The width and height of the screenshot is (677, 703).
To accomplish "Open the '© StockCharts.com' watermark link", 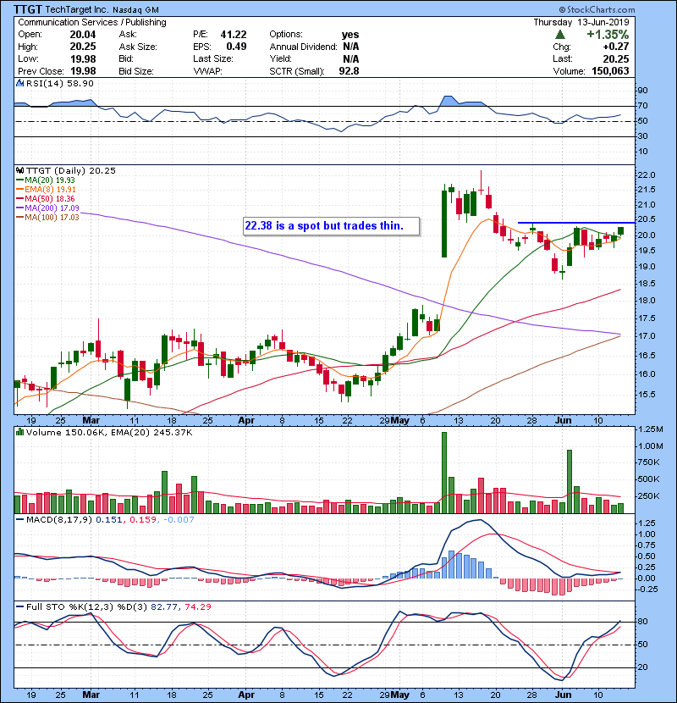I will (x=597, y=9).
